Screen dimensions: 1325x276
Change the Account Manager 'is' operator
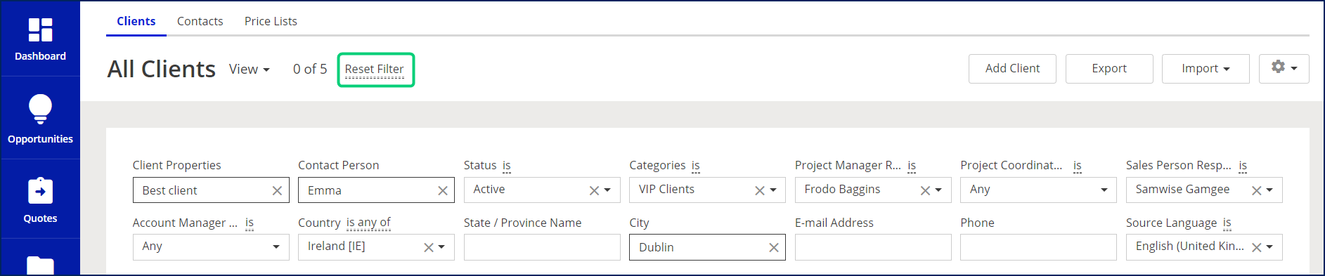[250, 223]
